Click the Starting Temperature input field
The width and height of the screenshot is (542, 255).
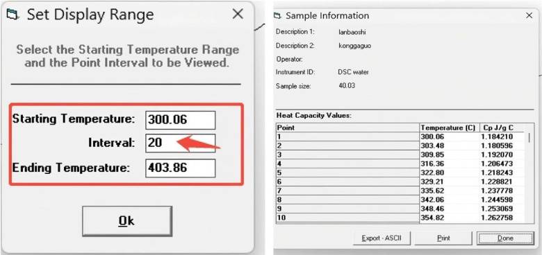pos(181,120)
